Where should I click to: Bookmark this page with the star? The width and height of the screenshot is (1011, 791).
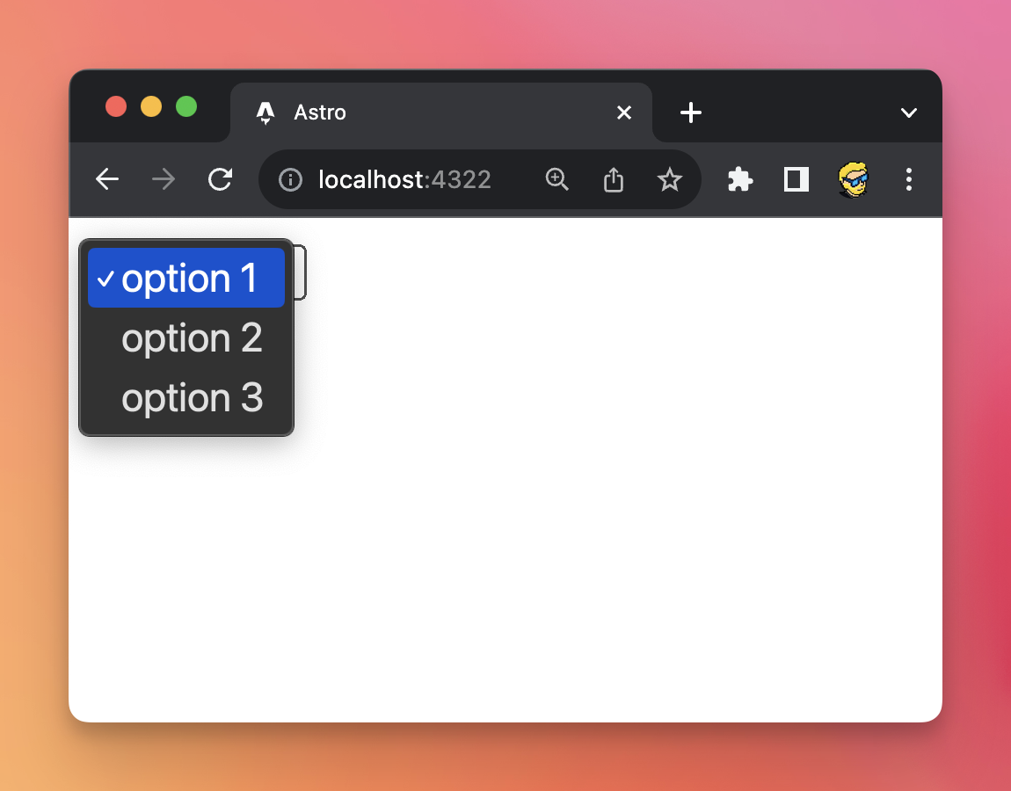670,180
